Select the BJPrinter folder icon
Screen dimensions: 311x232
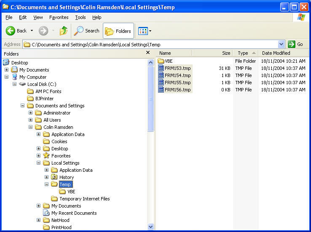(30, 98)
